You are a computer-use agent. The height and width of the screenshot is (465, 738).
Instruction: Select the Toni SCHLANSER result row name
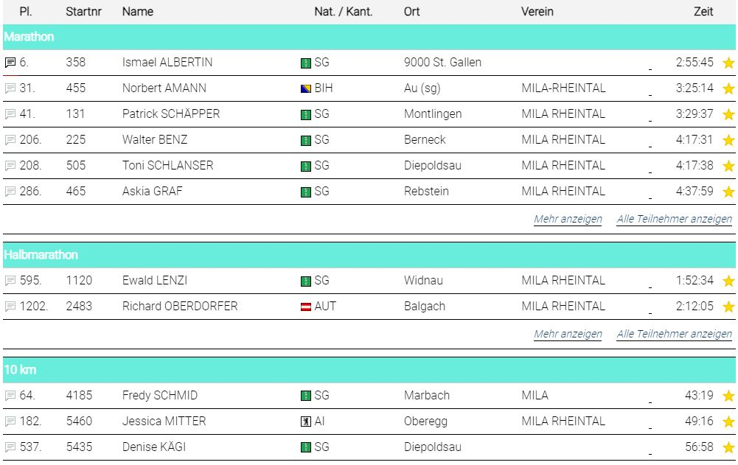pyautogui.click(x=167, y=166)
